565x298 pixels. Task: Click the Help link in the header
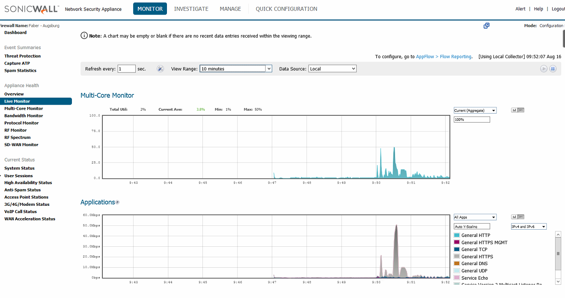[538, 9]
